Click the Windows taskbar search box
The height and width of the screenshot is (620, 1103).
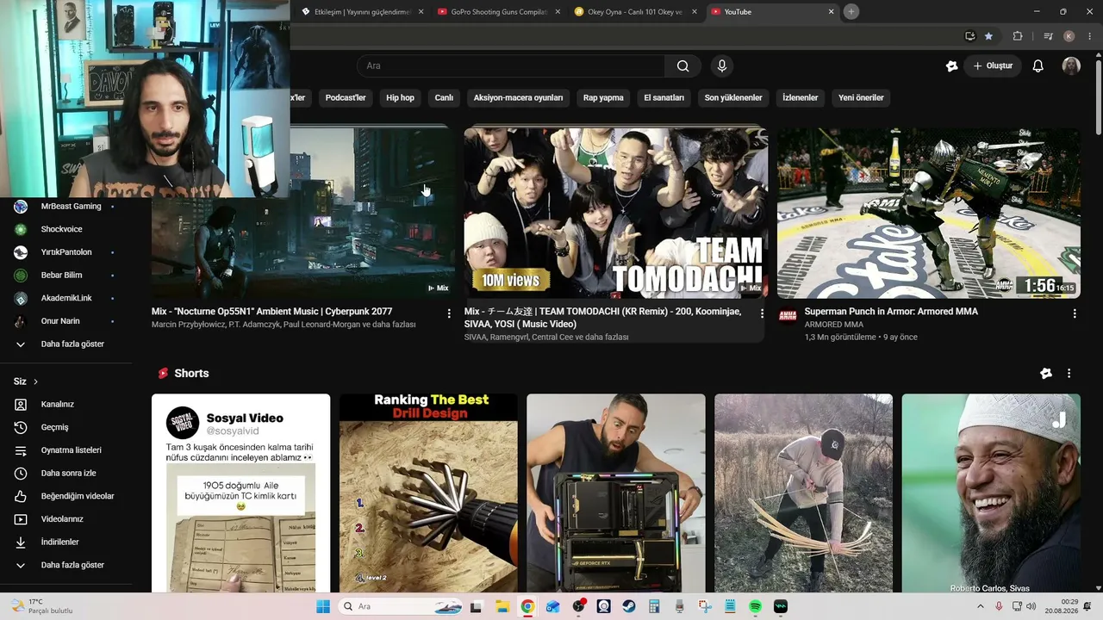pos(401,606)
